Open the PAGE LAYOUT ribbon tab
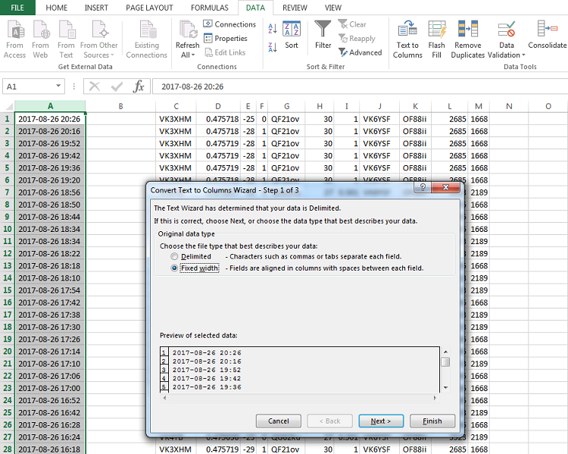This screenshot has width=568, height=454. (149, 8)
